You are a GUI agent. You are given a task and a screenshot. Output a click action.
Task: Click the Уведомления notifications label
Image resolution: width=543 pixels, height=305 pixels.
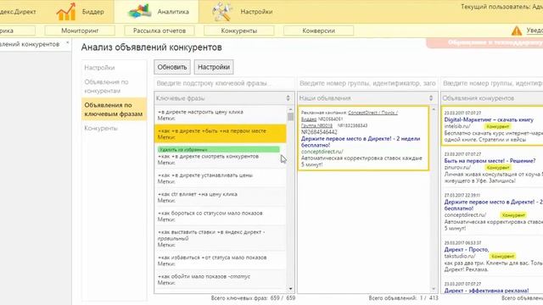coord(535,30)
